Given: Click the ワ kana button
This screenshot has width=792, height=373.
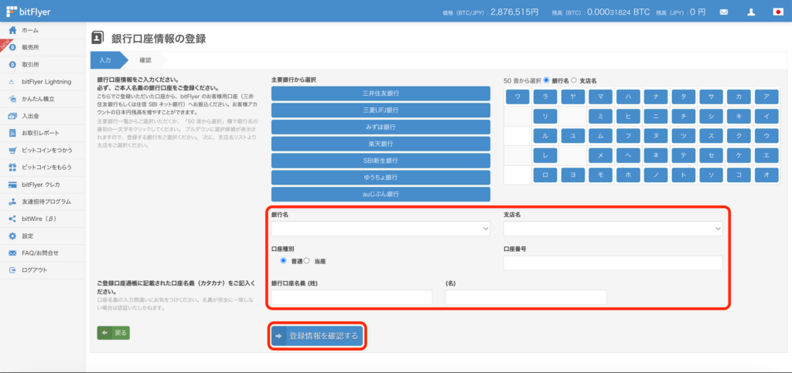Looking at the screenshot, I should point(517,97).
